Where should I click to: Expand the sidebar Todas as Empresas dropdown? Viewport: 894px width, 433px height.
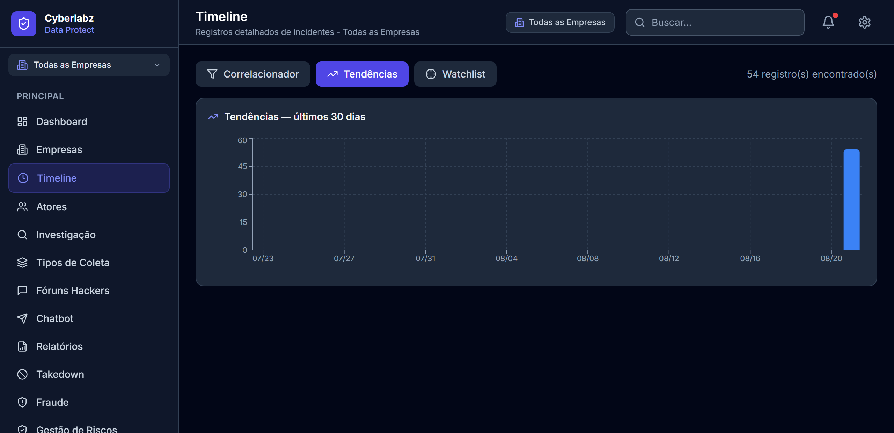(89, 65)
